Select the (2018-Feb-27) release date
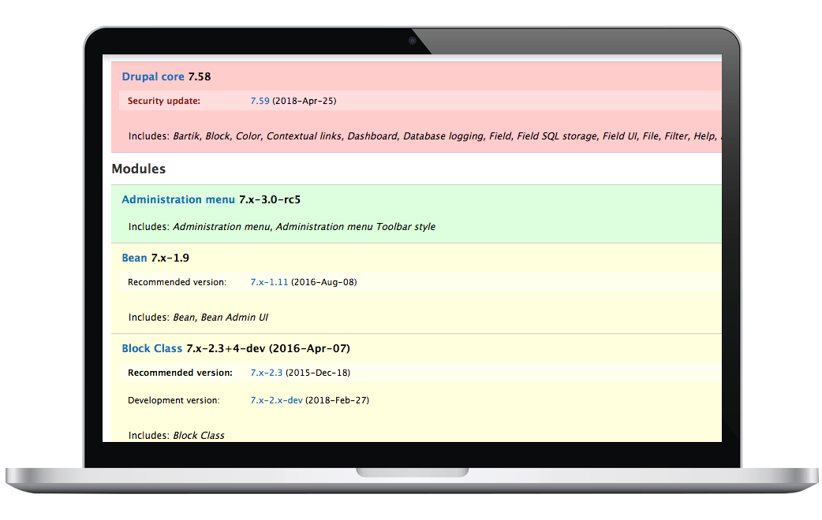The width and height of the screenshot is (822, 520). [337, 400]
